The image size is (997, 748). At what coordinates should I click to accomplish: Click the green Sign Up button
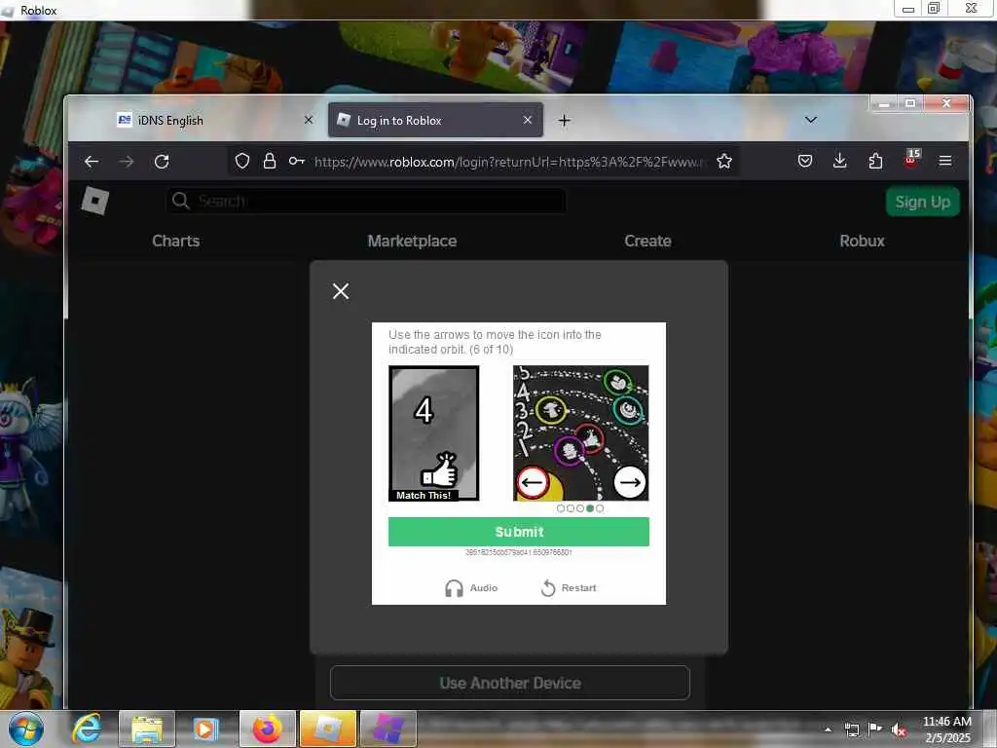pos(923,202)
